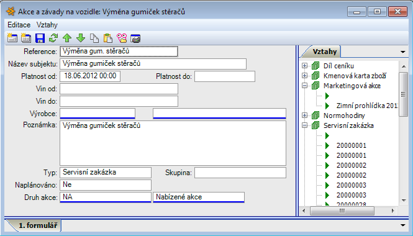Click the Druh akce code field NA
This screenshot has height=236, width=413.
[x=106, y=197]
